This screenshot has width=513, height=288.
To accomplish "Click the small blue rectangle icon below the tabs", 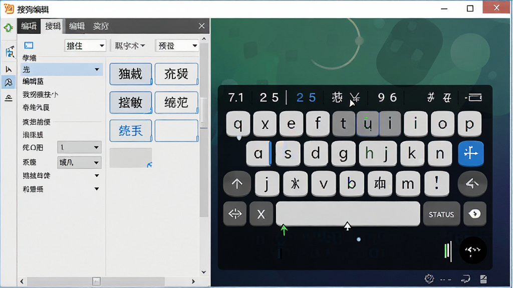I will pos(29,45).
